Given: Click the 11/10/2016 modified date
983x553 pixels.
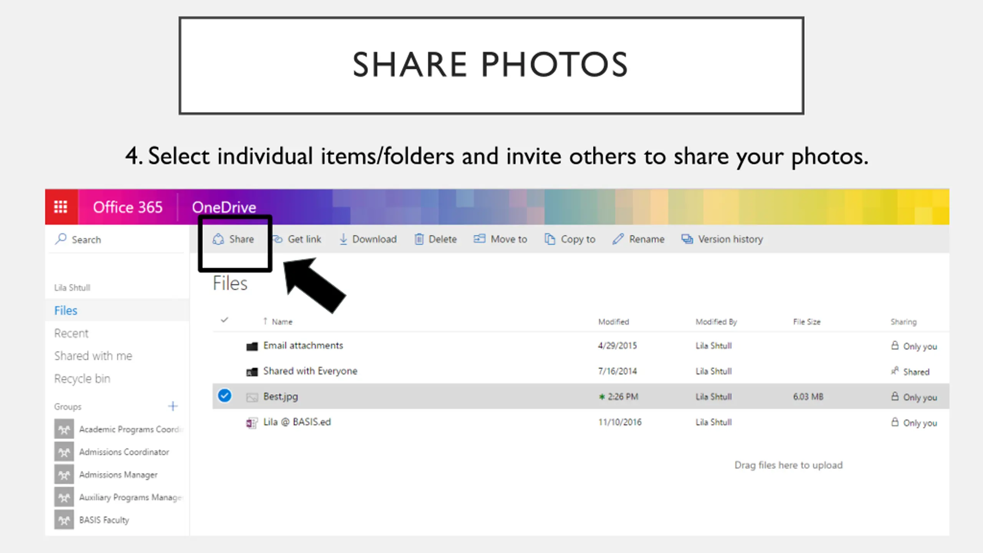Looking at the screenshot, I should tap(620, 422).
